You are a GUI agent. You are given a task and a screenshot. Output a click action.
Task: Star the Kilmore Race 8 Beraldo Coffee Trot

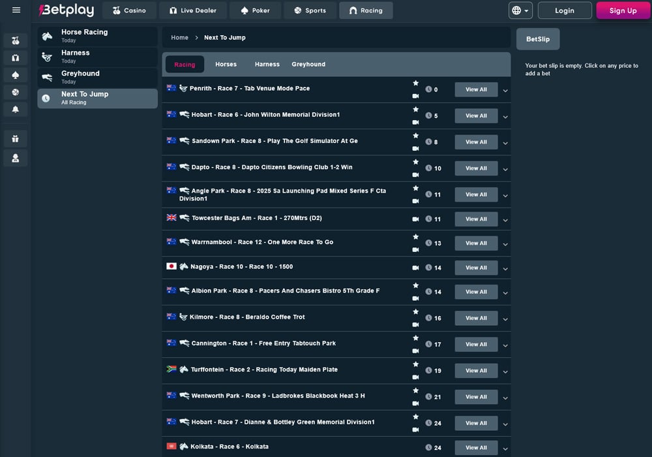(x=415, y=311)
